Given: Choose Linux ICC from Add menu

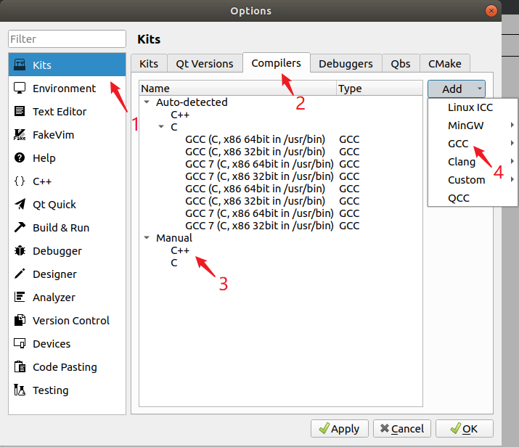Looking at the screenshot, I should 471,107.
